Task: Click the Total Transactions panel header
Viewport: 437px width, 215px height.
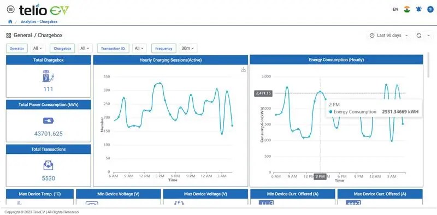Action: [48, 150]
